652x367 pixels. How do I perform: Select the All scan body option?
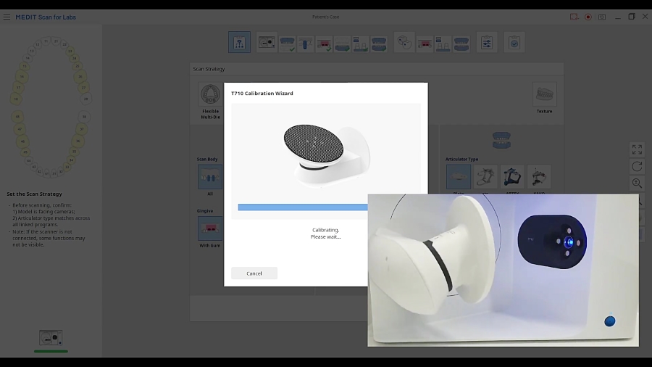click(x=210, y=177)
